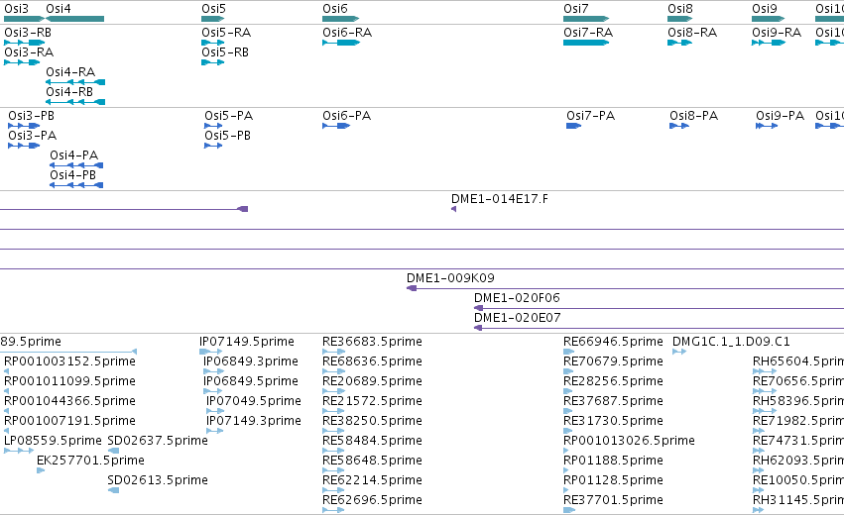The image size is (844, 515).
Task: Select protein Osi5-PB
Action: (x=213, y=146)
